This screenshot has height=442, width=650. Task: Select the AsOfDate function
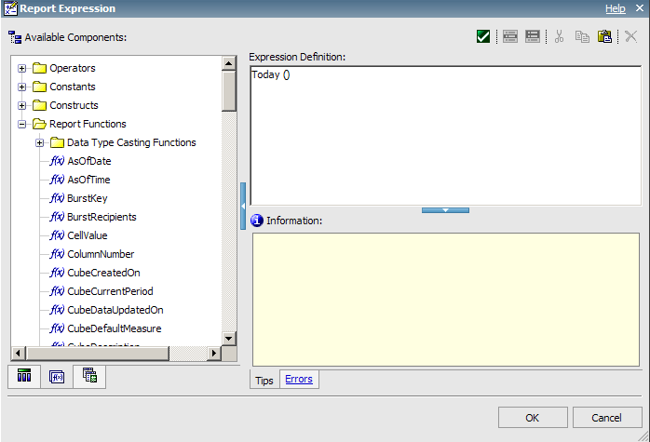click(x=88, y=161)
